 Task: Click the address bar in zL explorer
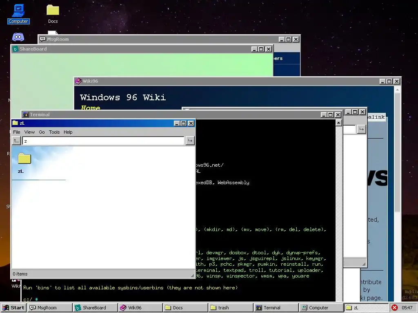pyautogui.click(x=103, y=141)
